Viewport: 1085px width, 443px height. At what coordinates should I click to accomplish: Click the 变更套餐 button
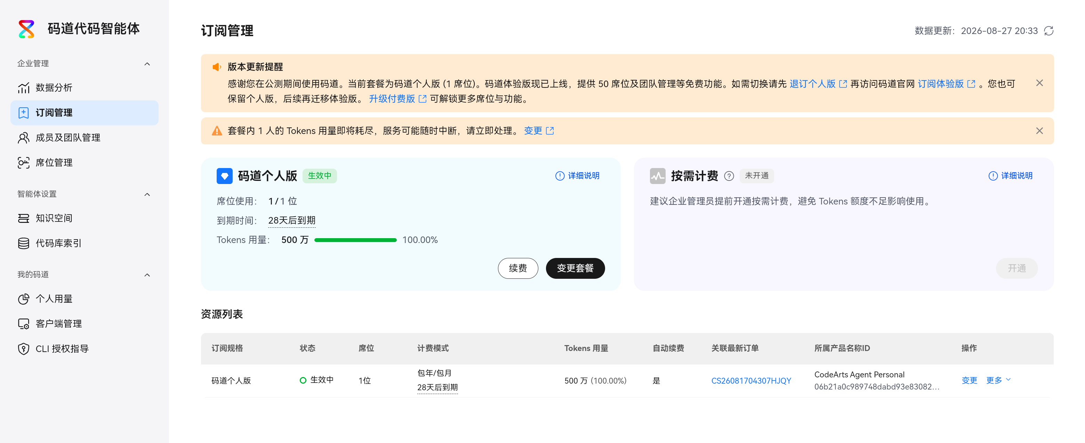pyautogui.click(x=575, y=268)
